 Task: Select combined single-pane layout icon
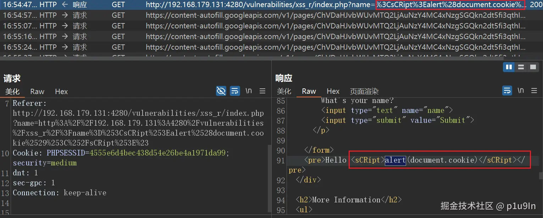point(533,67)
